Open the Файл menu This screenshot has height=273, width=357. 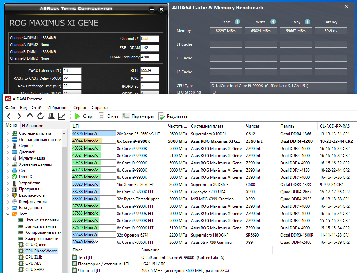click(x=10, y=107)
